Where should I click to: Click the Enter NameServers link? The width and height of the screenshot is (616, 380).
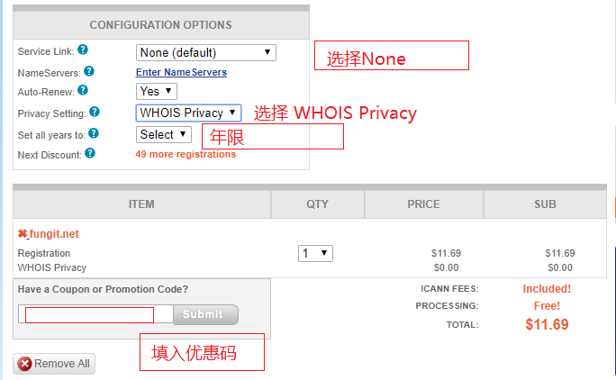pos(181,72)
